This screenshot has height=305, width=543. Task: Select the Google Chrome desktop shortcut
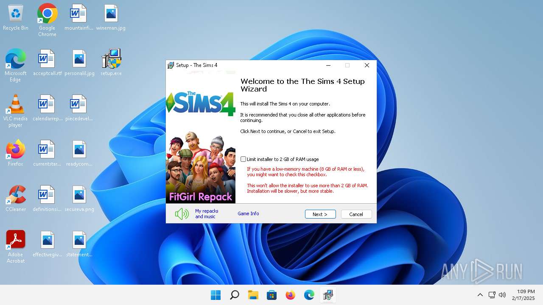point(47,20)
